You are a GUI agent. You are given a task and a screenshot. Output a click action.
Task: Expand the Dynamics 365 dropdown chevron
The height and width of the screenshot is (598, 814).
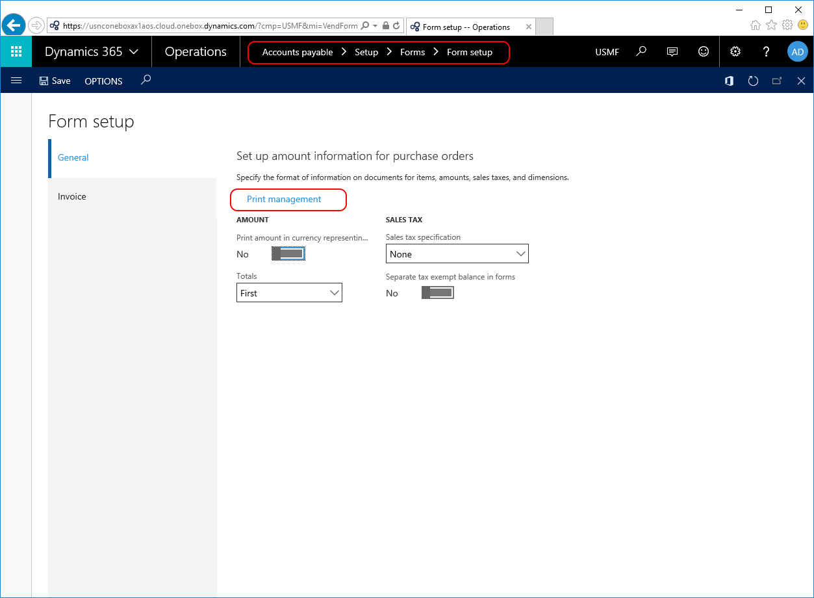click(x=134, y=52)
